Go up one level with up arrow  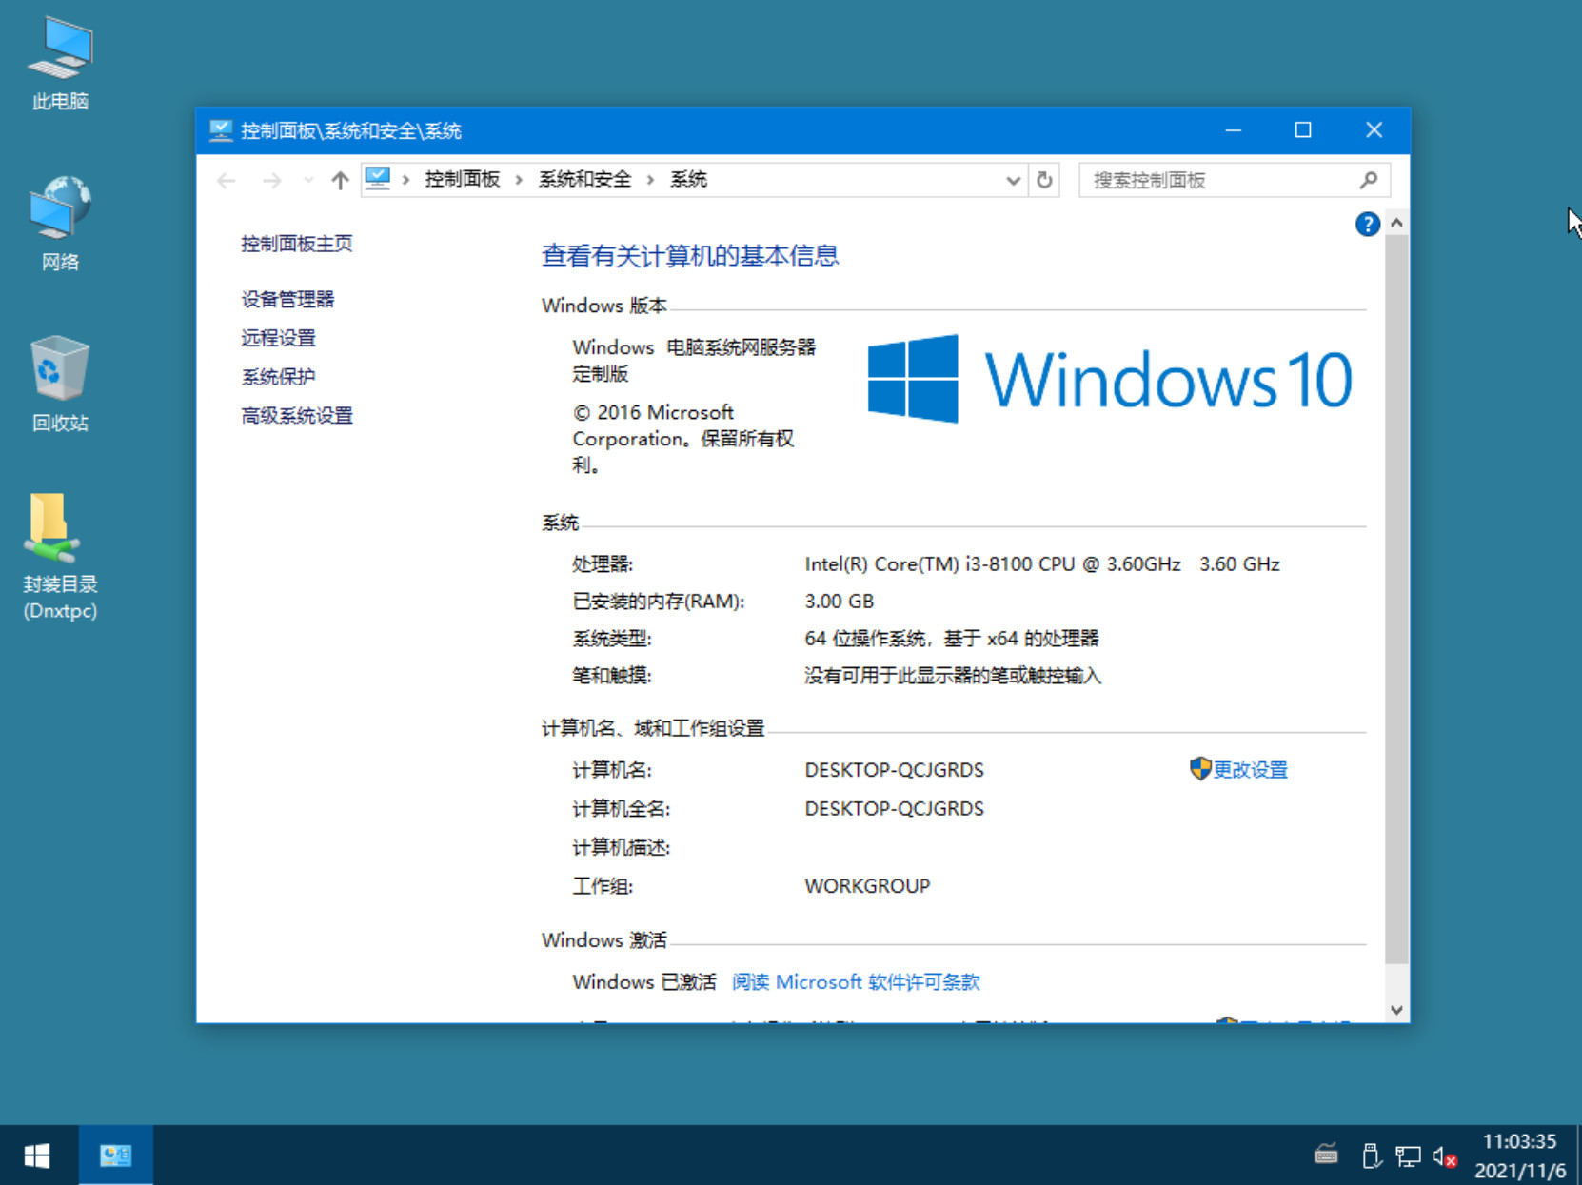(340, 180)
